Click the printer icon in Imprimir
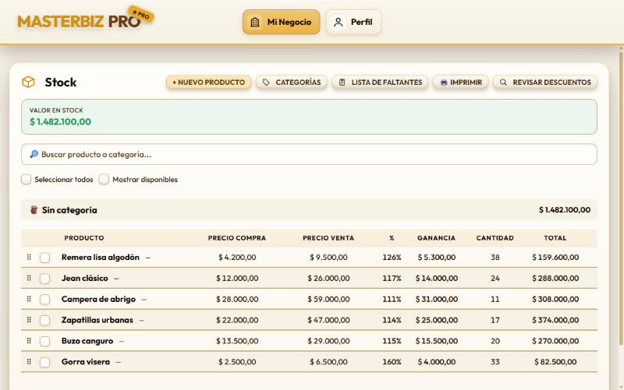Screen dimensions: 624x390 [x=444, y=83]
